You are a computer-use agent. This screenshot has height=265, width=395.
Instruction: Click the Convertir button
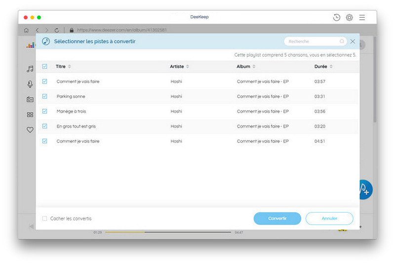[x=277, y=219]
